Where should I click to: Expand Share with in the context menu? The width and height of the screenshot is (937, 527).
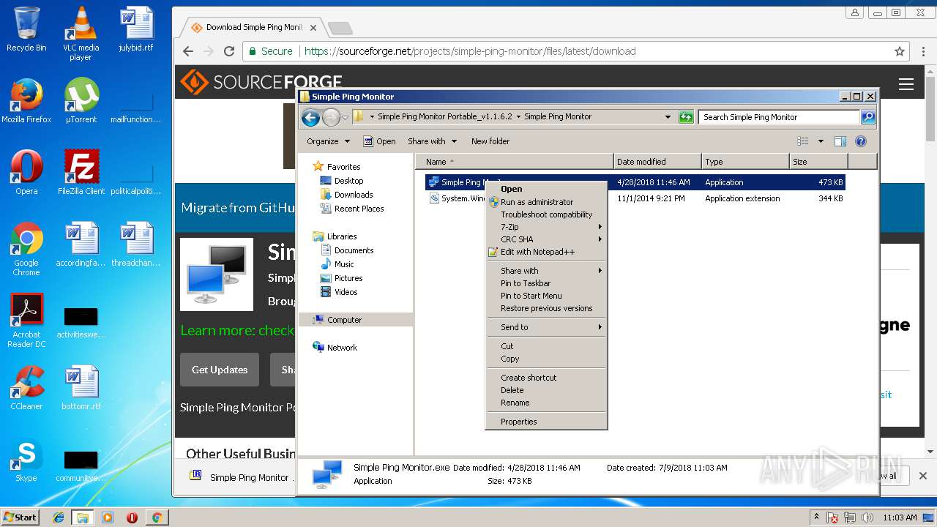point(547,271)
